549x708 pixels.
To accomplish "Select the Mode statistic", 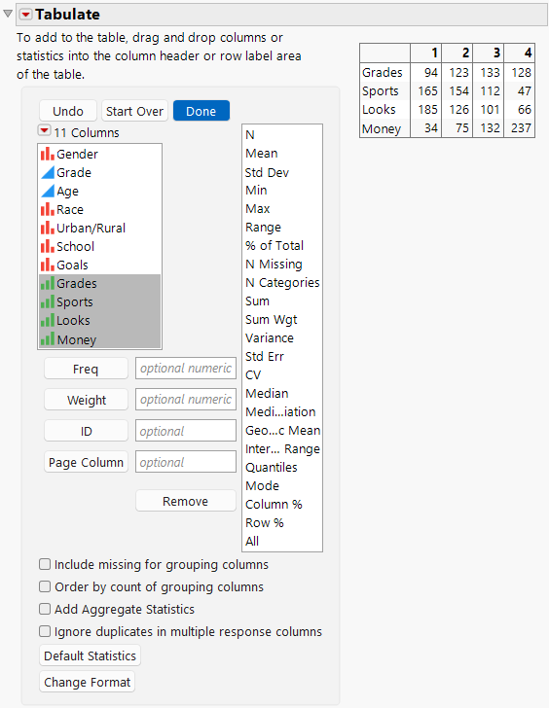I will [262, 486].
